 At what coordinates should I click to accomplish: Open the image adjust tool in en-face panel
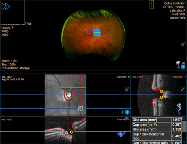(x=127, y=89)
